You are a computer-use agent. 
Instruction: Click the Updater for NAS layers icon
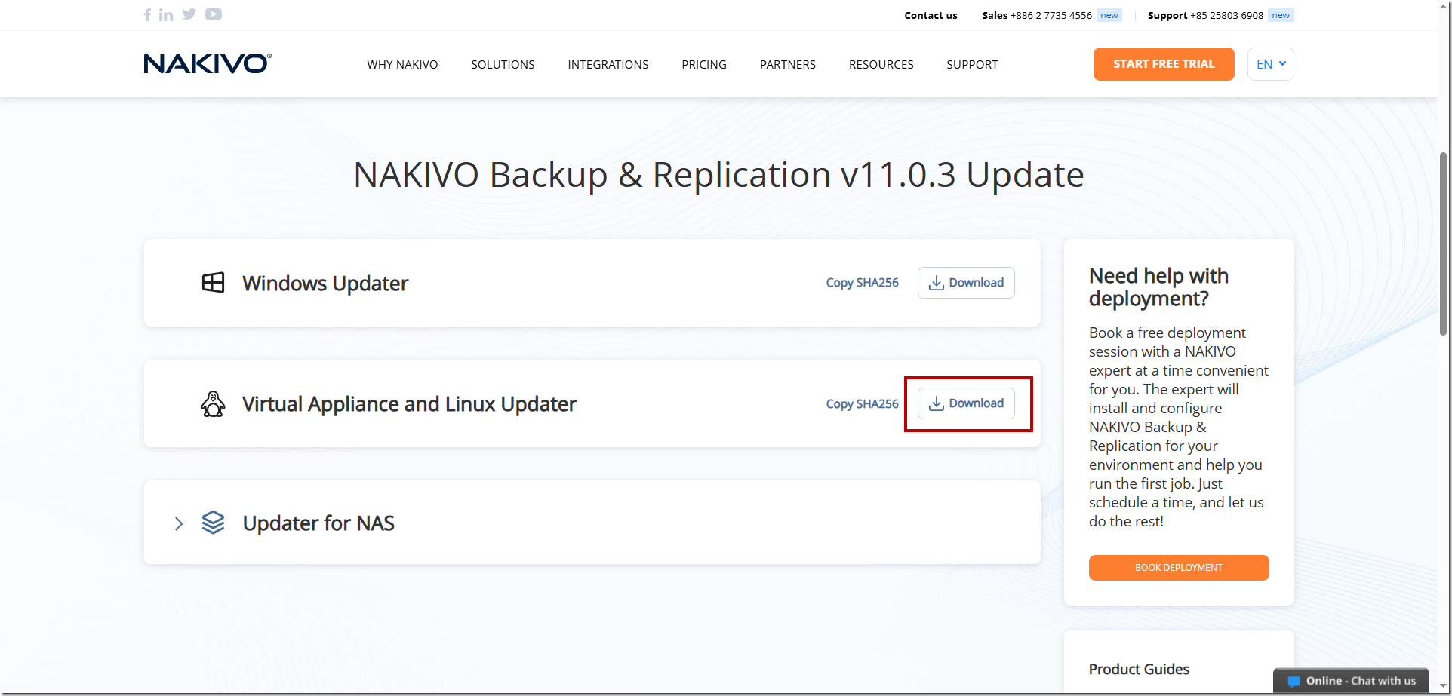point(213,523)
